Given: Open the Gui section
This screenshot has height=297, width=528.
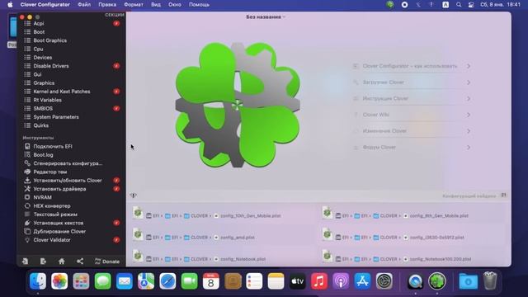Looking at the screenshot, I should [x=37, y=74].
